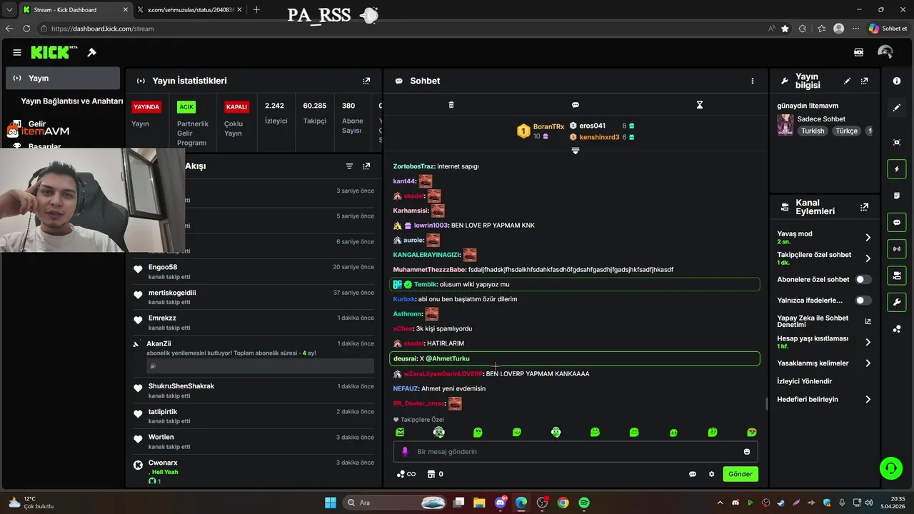Image resolution: width=914 pixels, height=514 pixels.
Task: Click the @AhmetTurku mention in chat
Action: (448, 358)
